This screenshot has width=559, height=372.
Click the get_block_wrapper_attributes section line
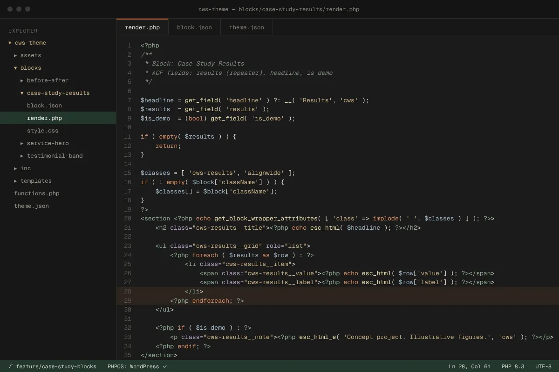tap(318, 219)
